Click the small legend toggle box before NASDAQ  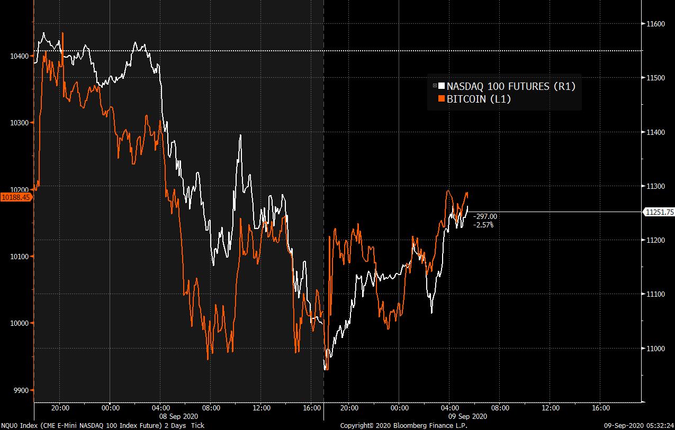435,86
